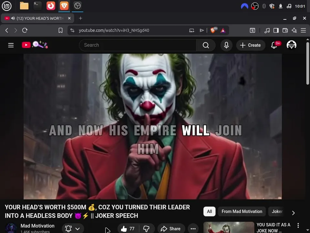Screen dimensions: 310x233
Task: Switch to Brave browser in the panel
Action: click(64, 6)
